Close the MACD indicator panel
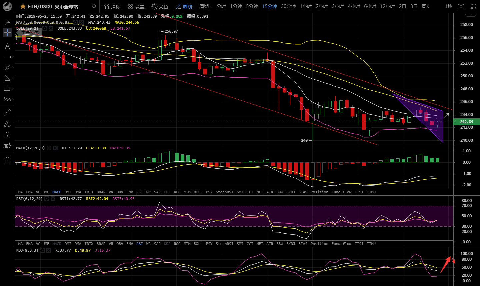 [x=55, y=148]
